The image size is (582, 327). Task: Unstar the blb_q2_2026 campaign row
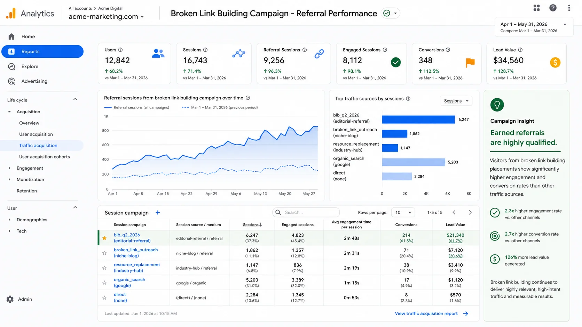tap(104, 238)
